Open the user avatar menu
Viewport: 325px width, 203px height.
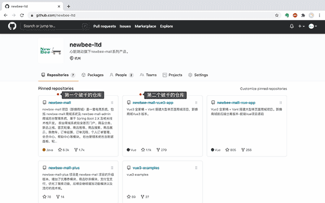click(313, 27)
